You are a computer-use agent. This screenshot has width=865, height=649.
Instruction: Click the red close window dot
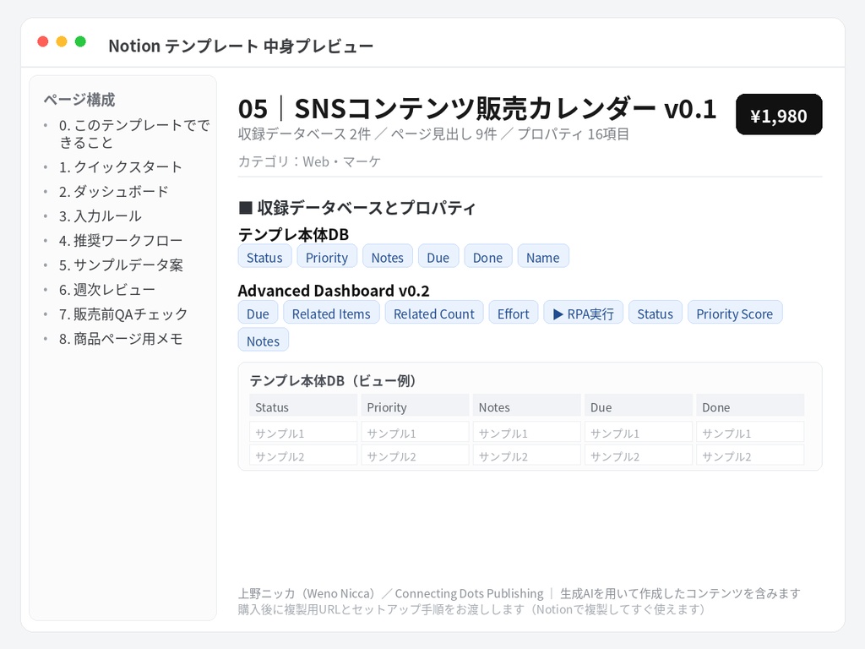[x=42, y=41]
